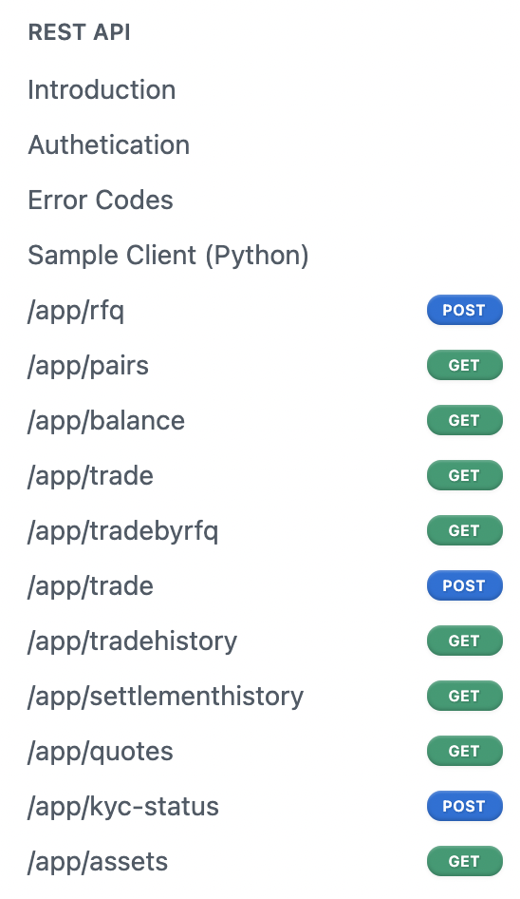The image size is (520, 899).
Task: Click the GET badge next to /app/balance
Action: [464, 420]
